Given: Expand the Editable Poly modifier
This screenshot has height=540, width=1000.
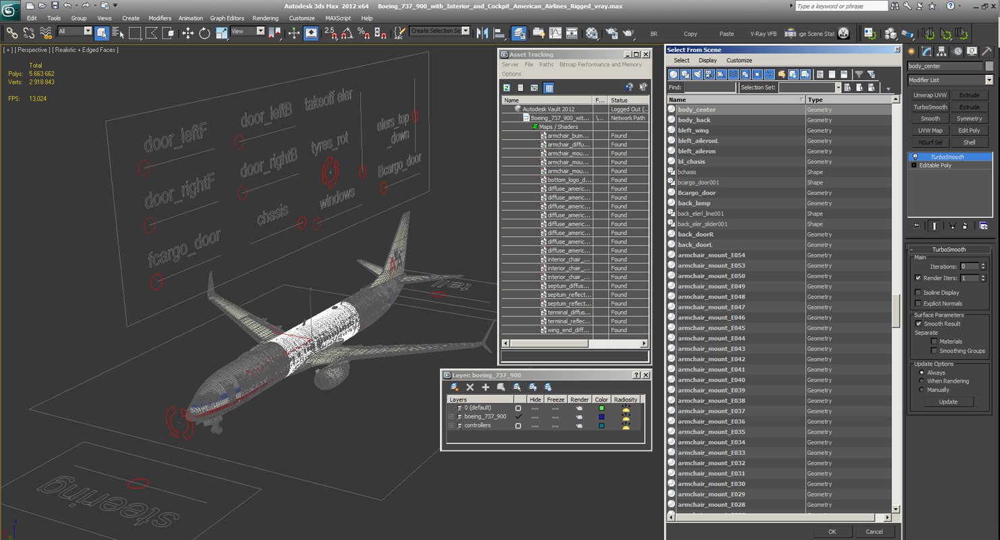Looking at the screenshot, I should [x=914, y=165].
